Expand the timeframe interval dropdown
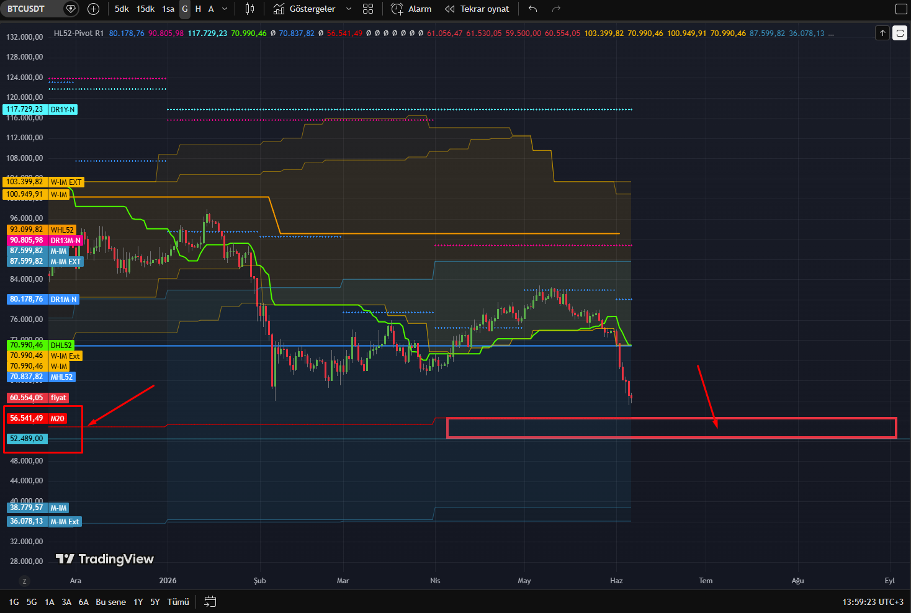Screen dimensions: 911x613 click(x=225, y=9)
